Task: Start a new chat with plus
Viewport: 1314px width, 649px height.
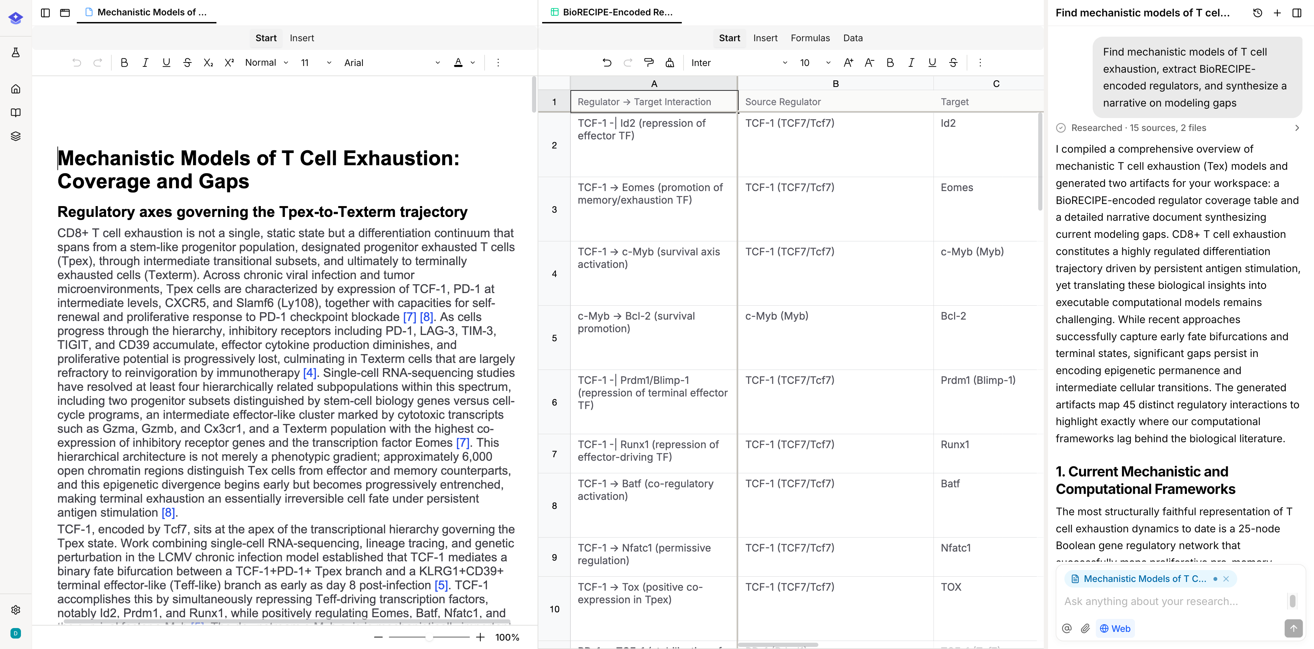Action: [1277, 13]
